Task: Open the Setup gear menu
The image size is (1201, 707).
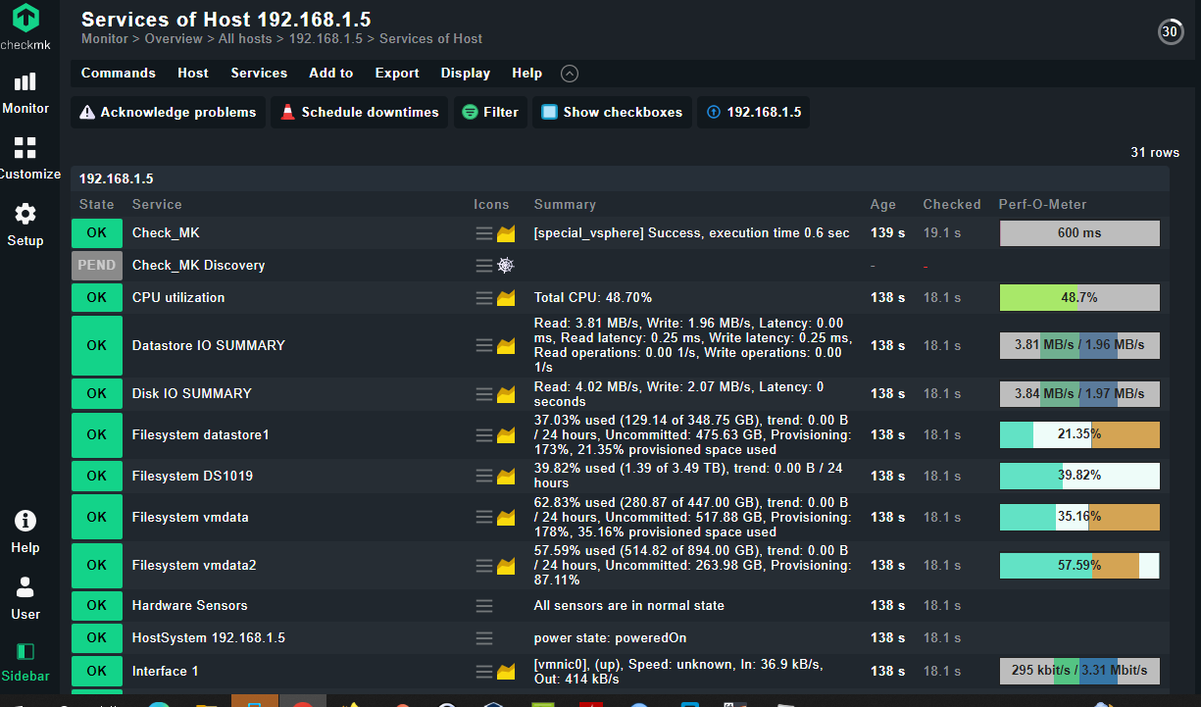Action: 25,225
